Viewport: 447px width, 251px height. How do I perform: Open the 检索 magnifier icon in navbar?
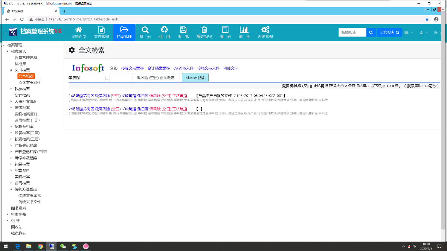(x=145, y=30)
